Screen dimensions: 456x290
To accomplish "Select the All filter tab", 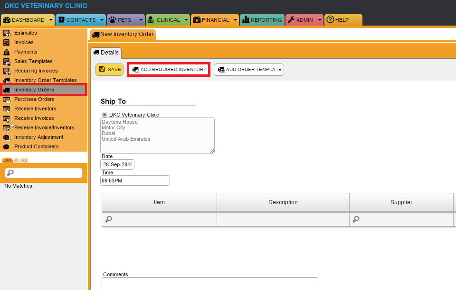I will click(x=24, y=160).
